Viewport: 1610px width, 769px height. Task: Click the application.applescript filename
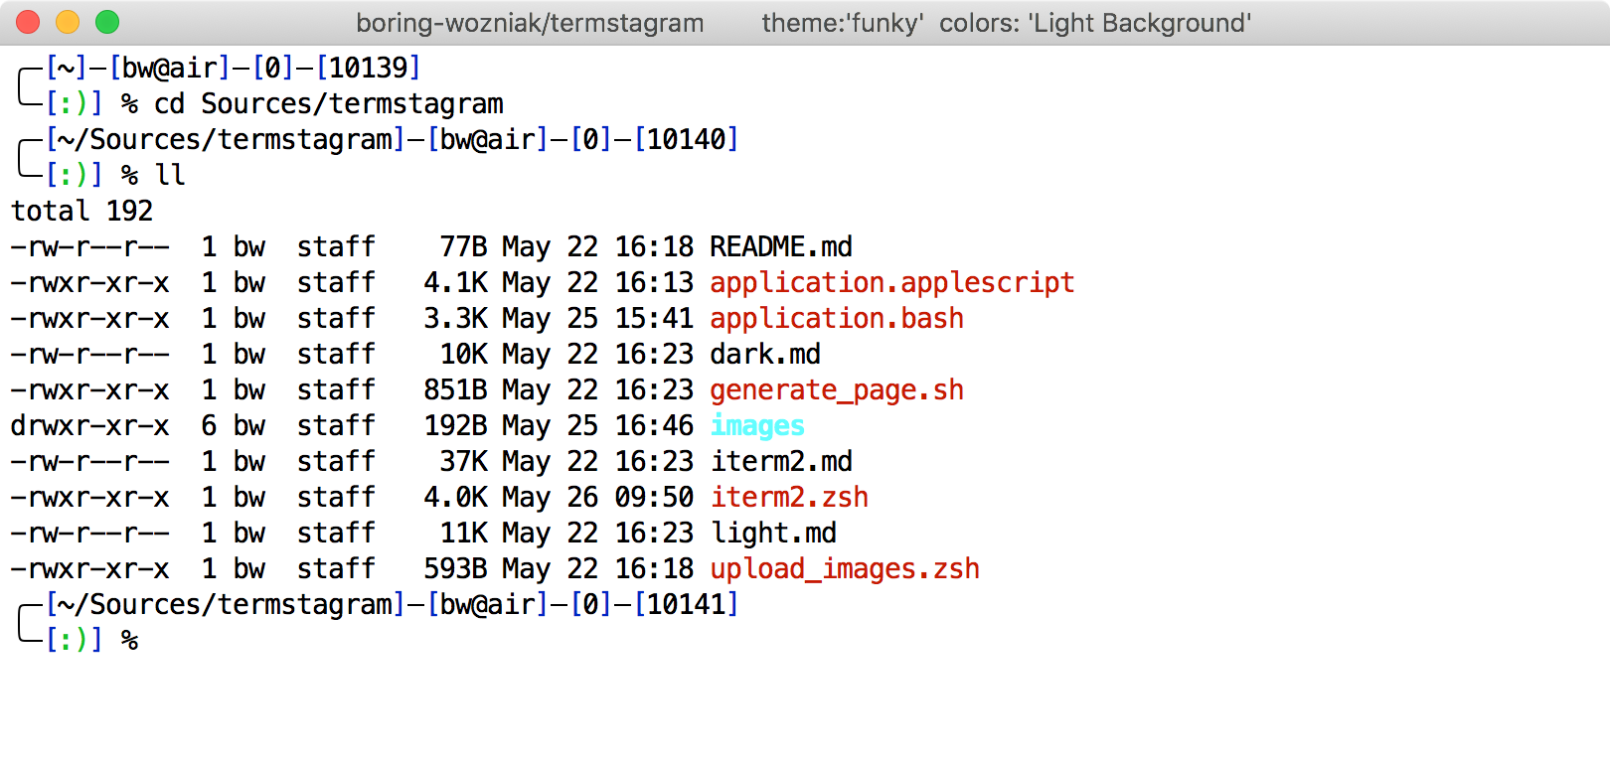click(891, 282)
